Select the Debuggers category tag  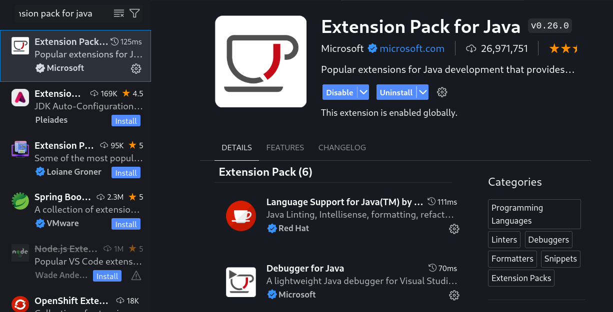pos(548,240)
